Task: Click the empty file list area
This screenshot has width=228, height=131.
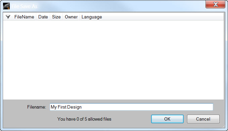Action: tap(113, 60)
